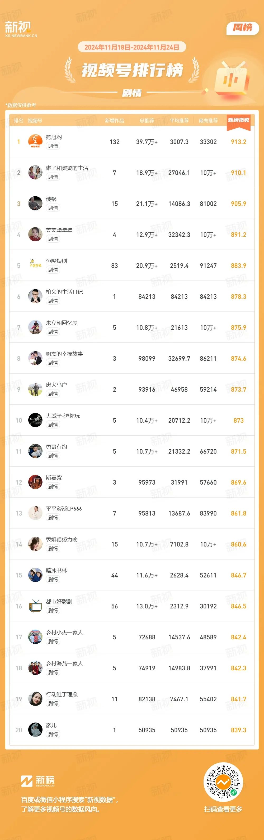This screenshot has height=840, width=264.
Task: Click the 总推荐 column header
Action: [147, 121]
